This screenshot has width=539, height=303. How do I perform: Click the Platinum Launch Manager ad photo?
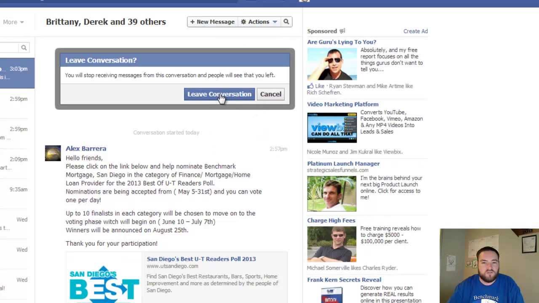click(331, 194)
